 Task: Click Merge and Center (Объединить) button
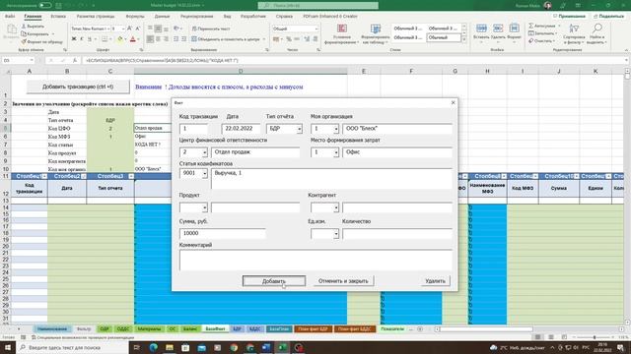click(x=226, y=39)
